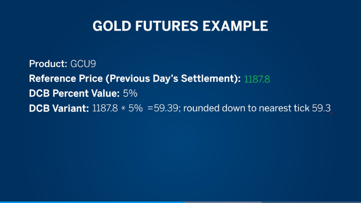361x203 pixels.
Task: Click the "Product:" label
Action: pyautogui.click(x=48, y=64)
